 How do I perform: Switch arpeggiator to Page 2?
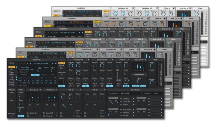[44, 75]
